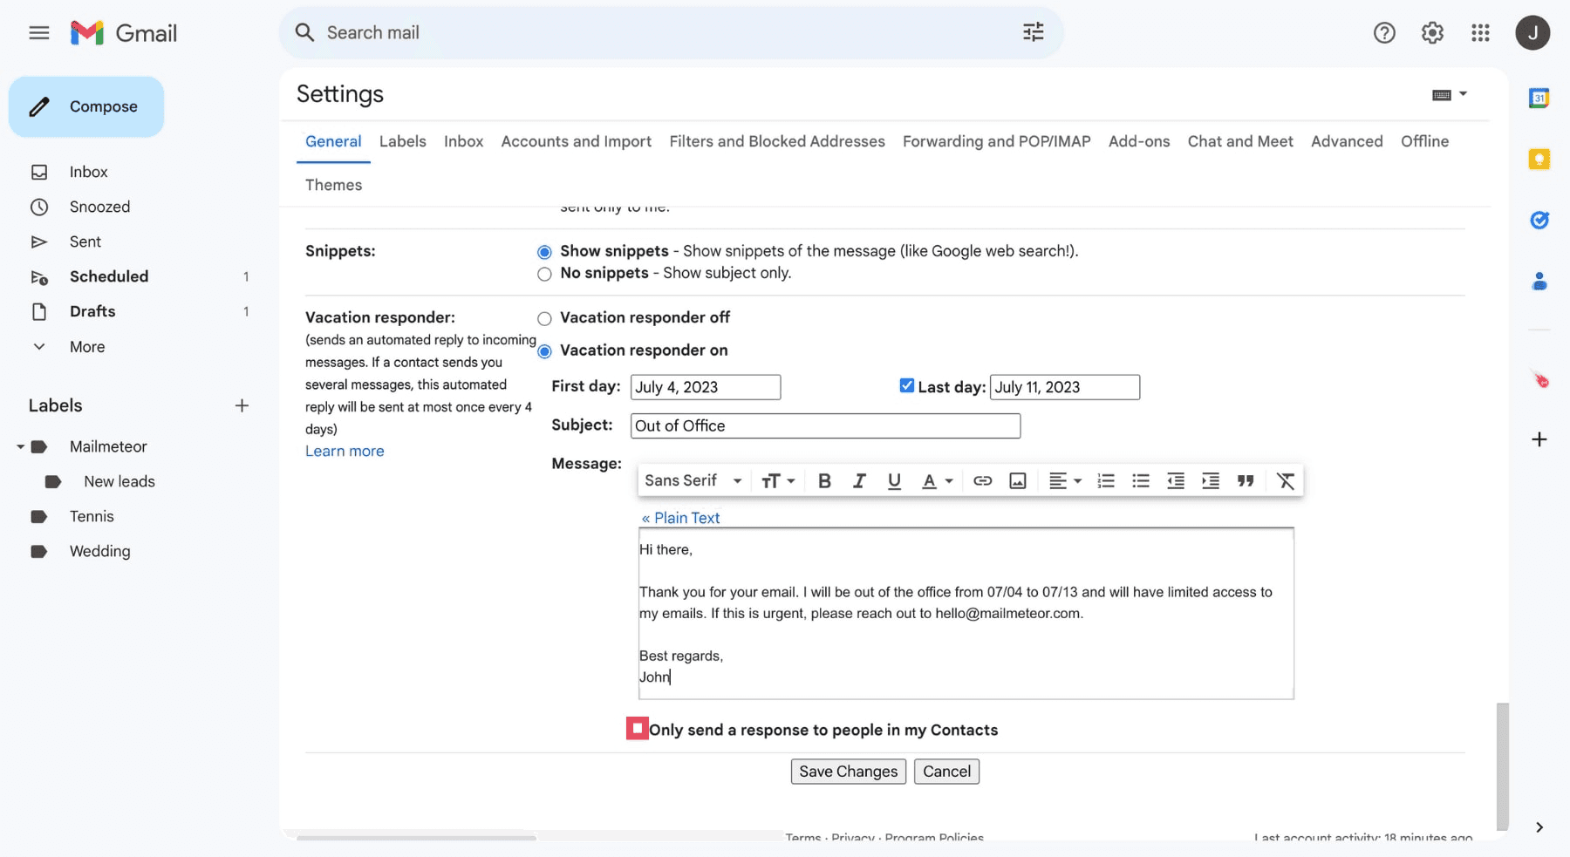Open Filters and Blocked Addresses tab
Screen dimensions: 1570x857
tap(776, 141)
